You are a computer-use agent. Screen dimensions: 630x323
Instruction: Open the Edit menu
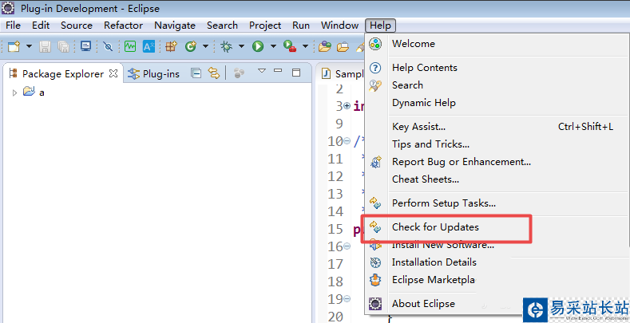tap(41, 26)
